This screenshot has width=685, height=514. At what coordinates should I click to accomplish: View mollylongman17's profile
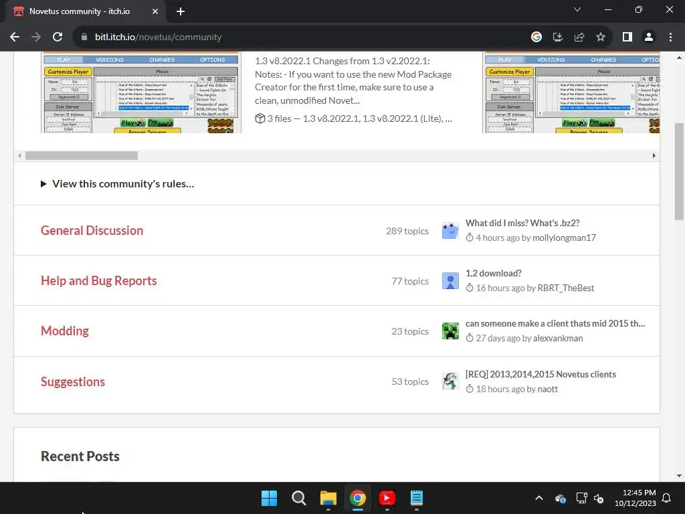pyautogui.click(x=564, y=238)
